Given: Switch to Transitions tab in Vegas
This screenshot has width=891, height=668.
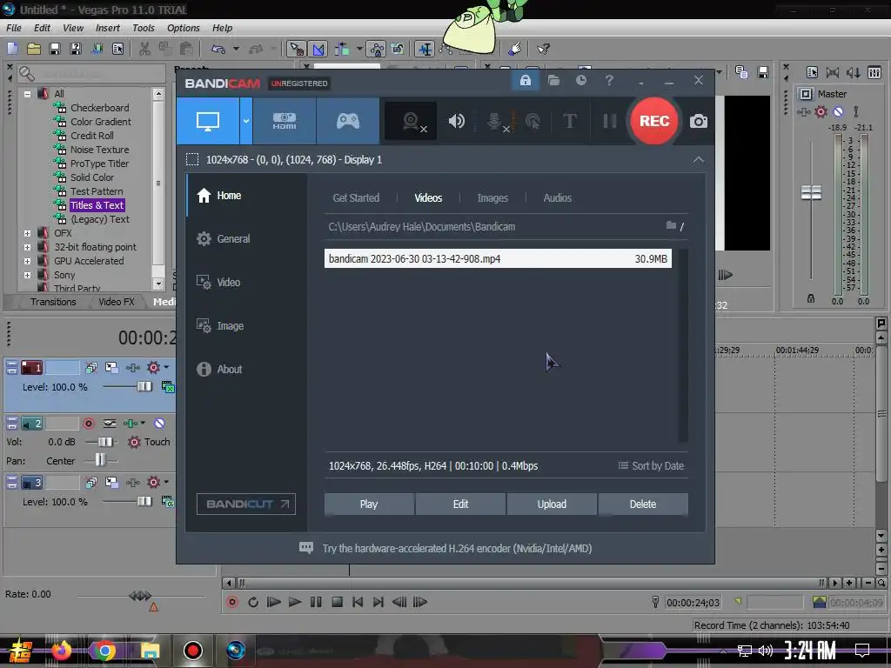Looking at the screenshot, I should 53,302.
